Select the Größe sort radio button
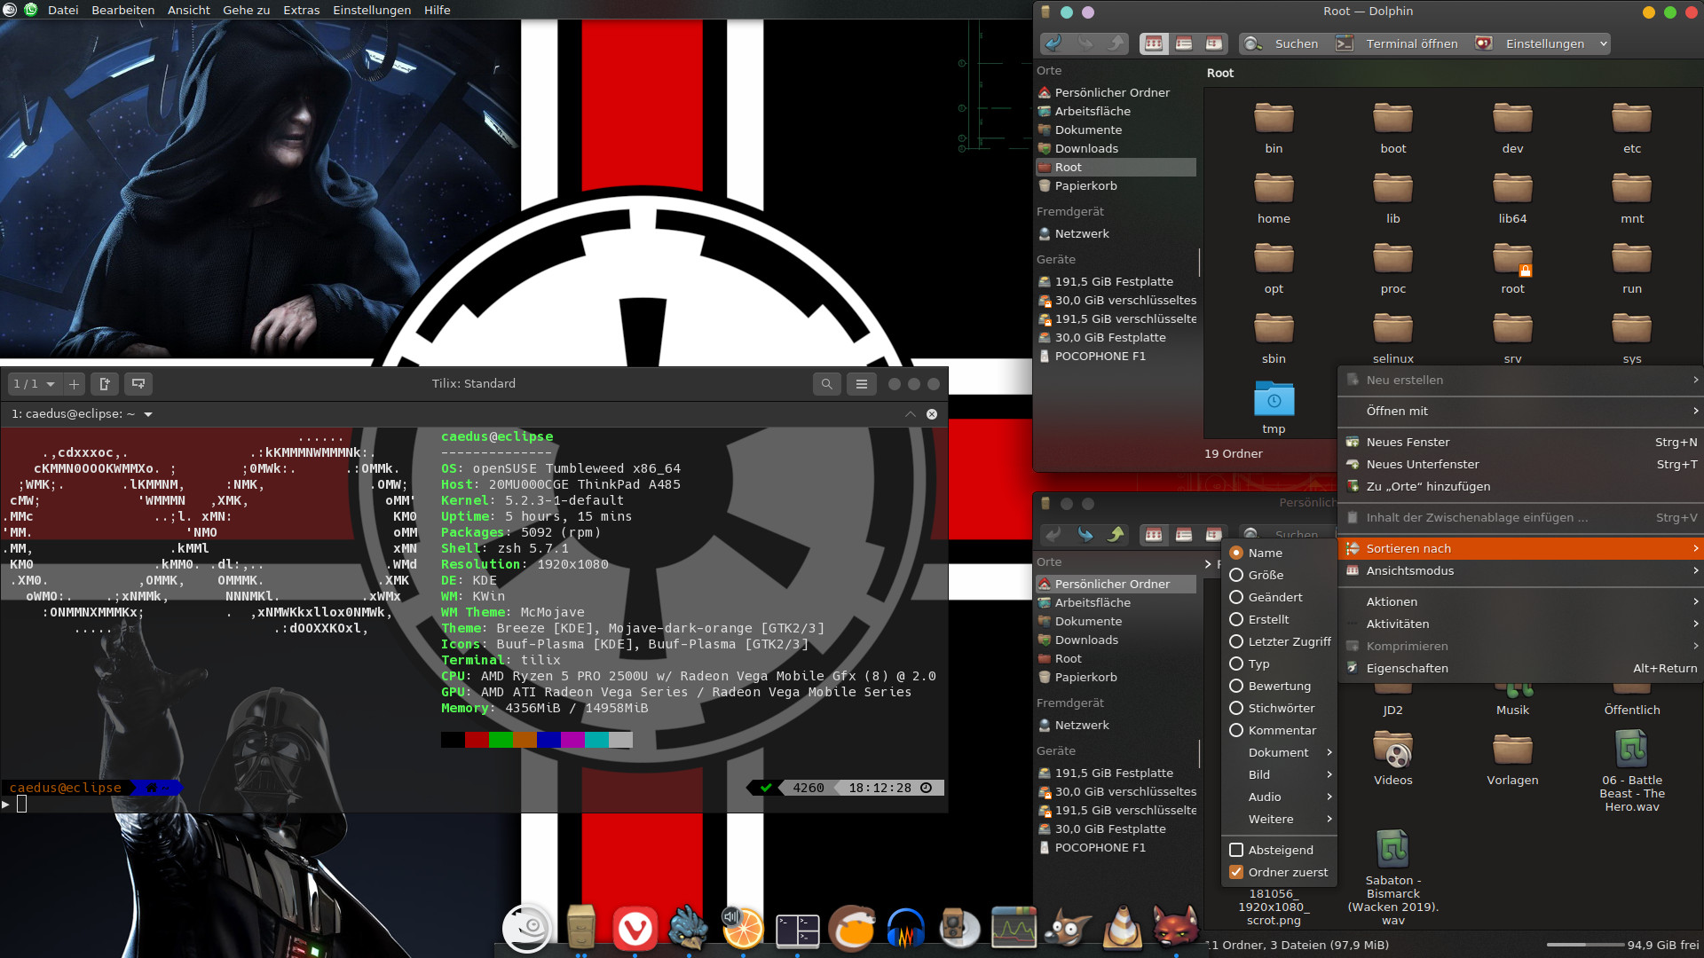Viewport: 1704px width, 958px height. tap(1236, 575)
